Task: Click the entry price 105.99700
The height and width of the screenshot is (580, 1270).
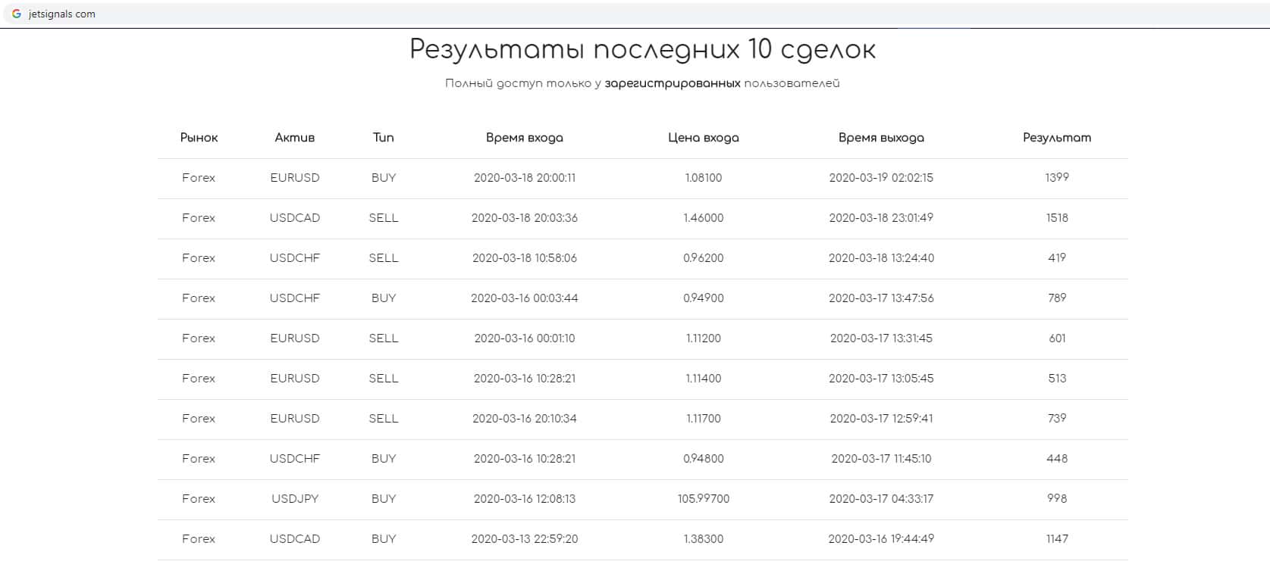Action: 703,499
